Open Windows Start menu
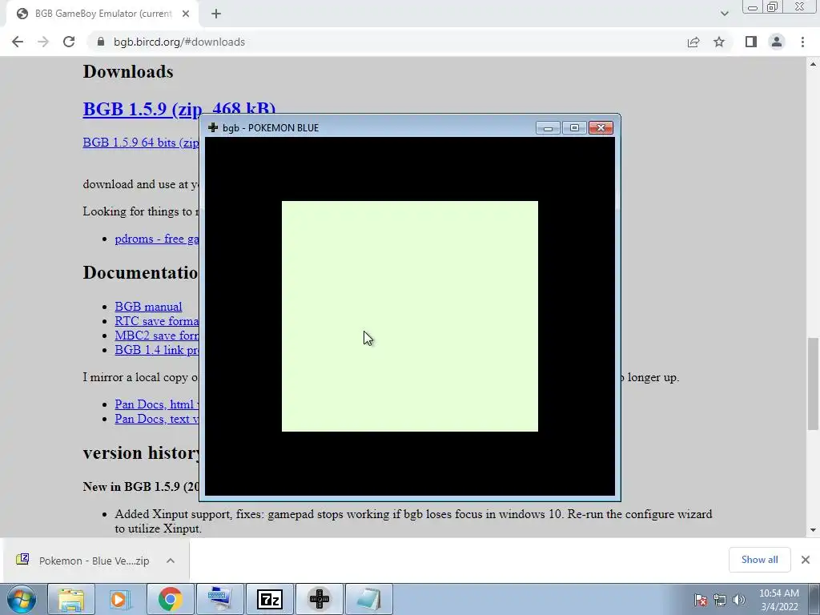 pyautogui.click(x=22, y=599)
